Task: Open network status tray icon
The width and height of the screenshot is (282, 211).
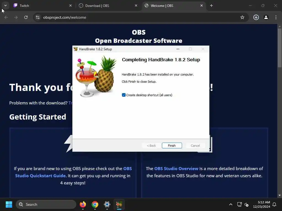Action: 239,204
